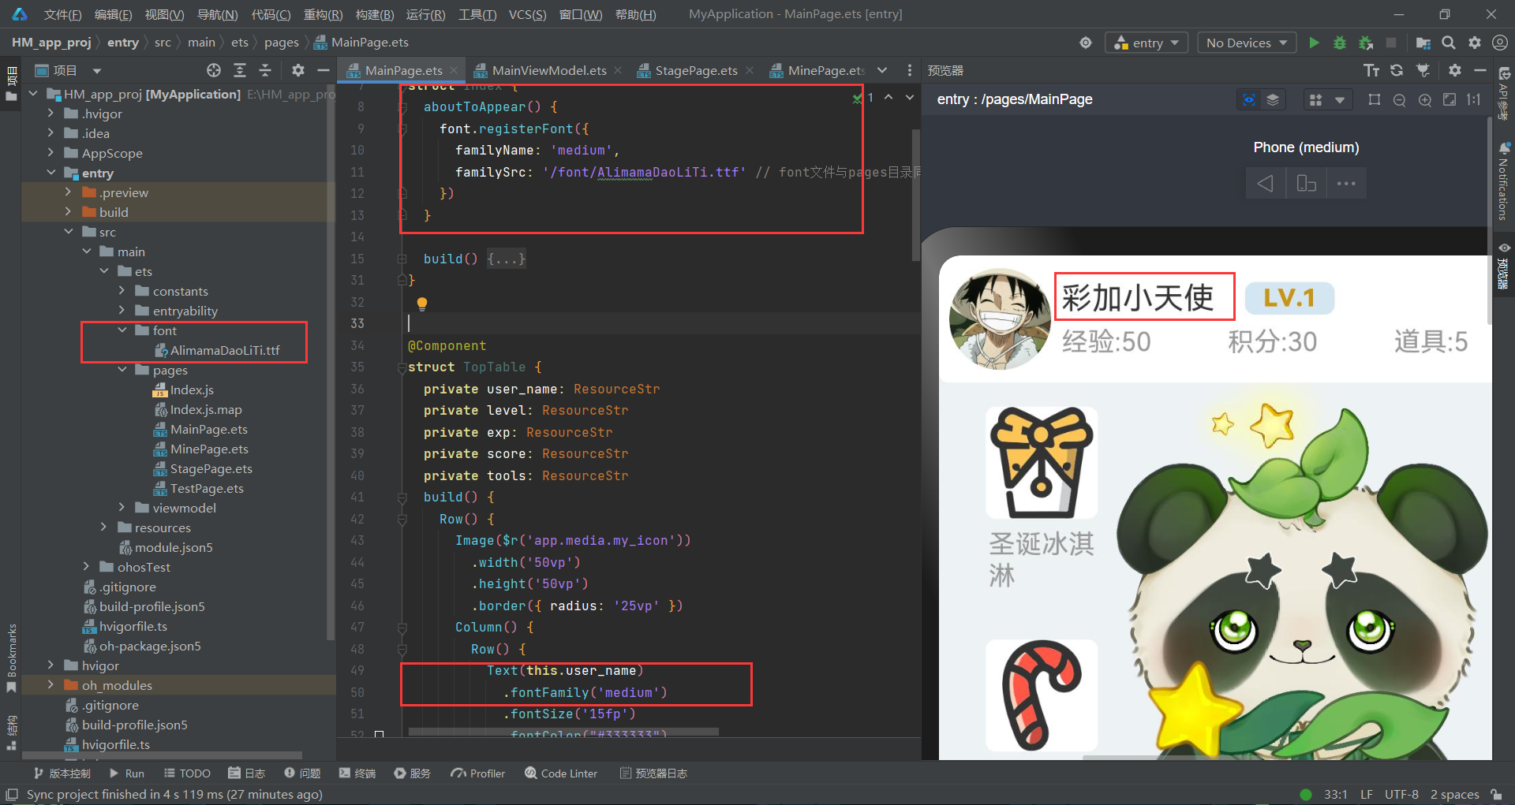Image resolution: width=1515 pixels, height=805 pixels.
Task: Hide the project panel with minus icon
Action: 323,70
